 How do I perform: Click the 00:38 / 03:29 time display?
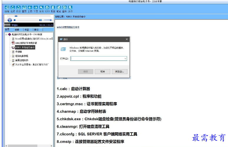46,25
